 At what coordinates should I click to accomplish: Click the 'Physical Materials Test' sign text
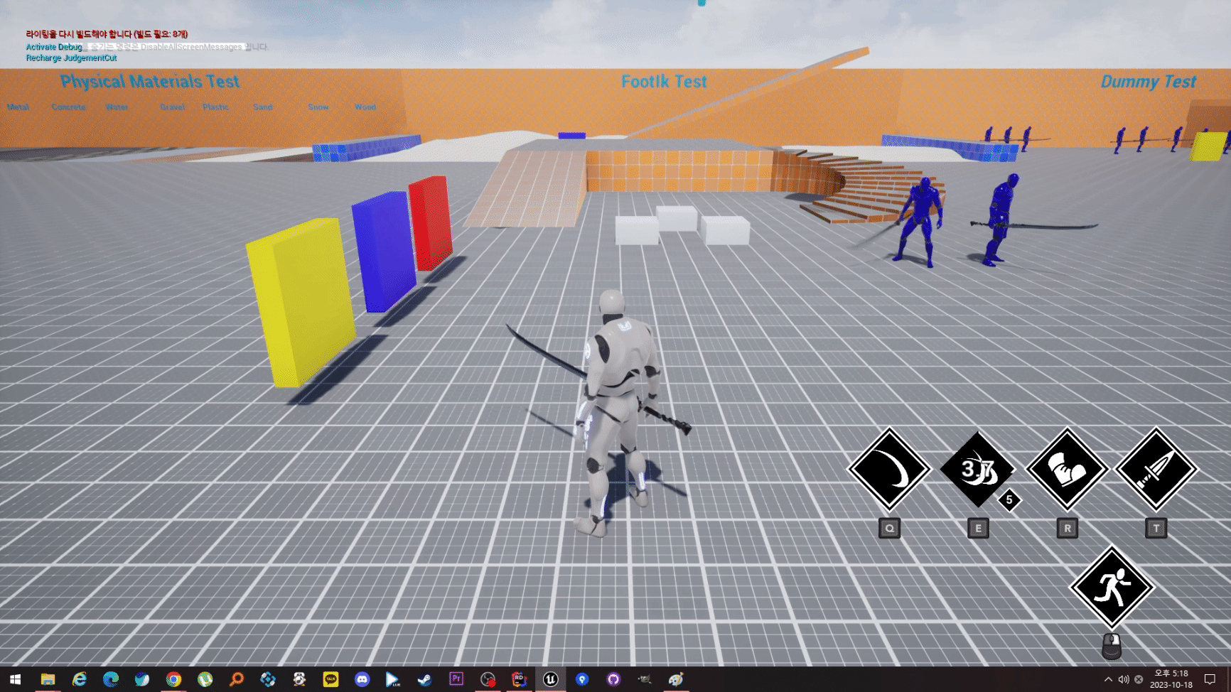coord(150,82)
